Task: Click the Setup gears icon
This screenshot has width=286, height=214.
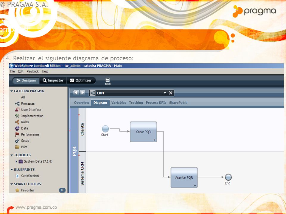Action: tap(17, 141)
